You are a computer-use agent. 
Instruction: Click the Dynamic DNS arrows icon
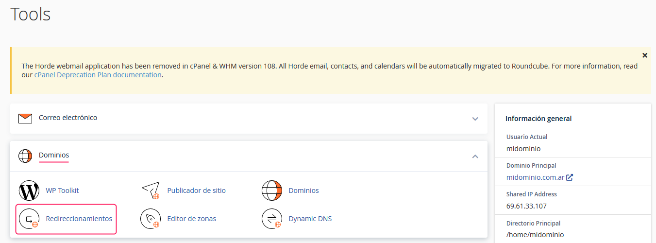click(271, 219)
